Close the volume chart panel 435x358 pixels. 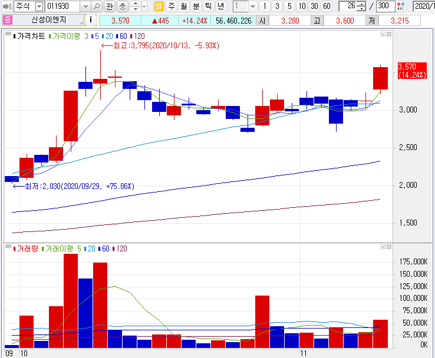[x=389, y=247]
